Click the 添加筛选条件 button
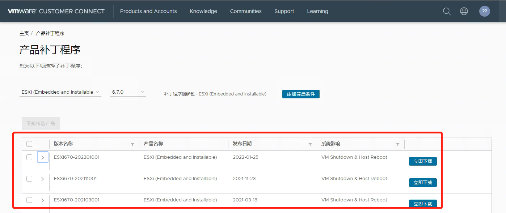 pyautogui.click(x=301, y=94)
